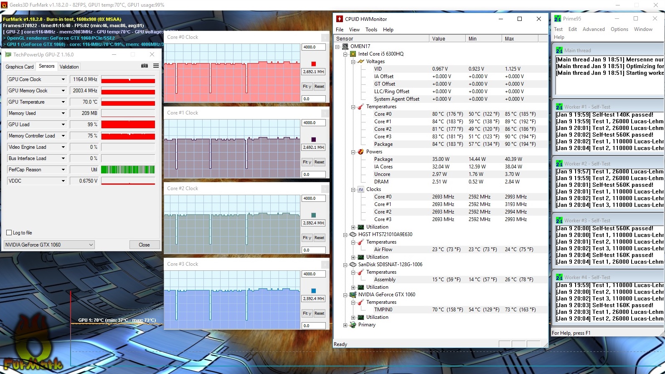Click the Prime95 Main thread window icon
This screenshot has height=374, width=665.
pos(559,50)
